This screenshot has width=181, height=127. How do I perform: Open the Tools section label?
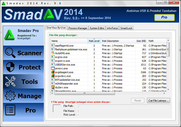30,82
